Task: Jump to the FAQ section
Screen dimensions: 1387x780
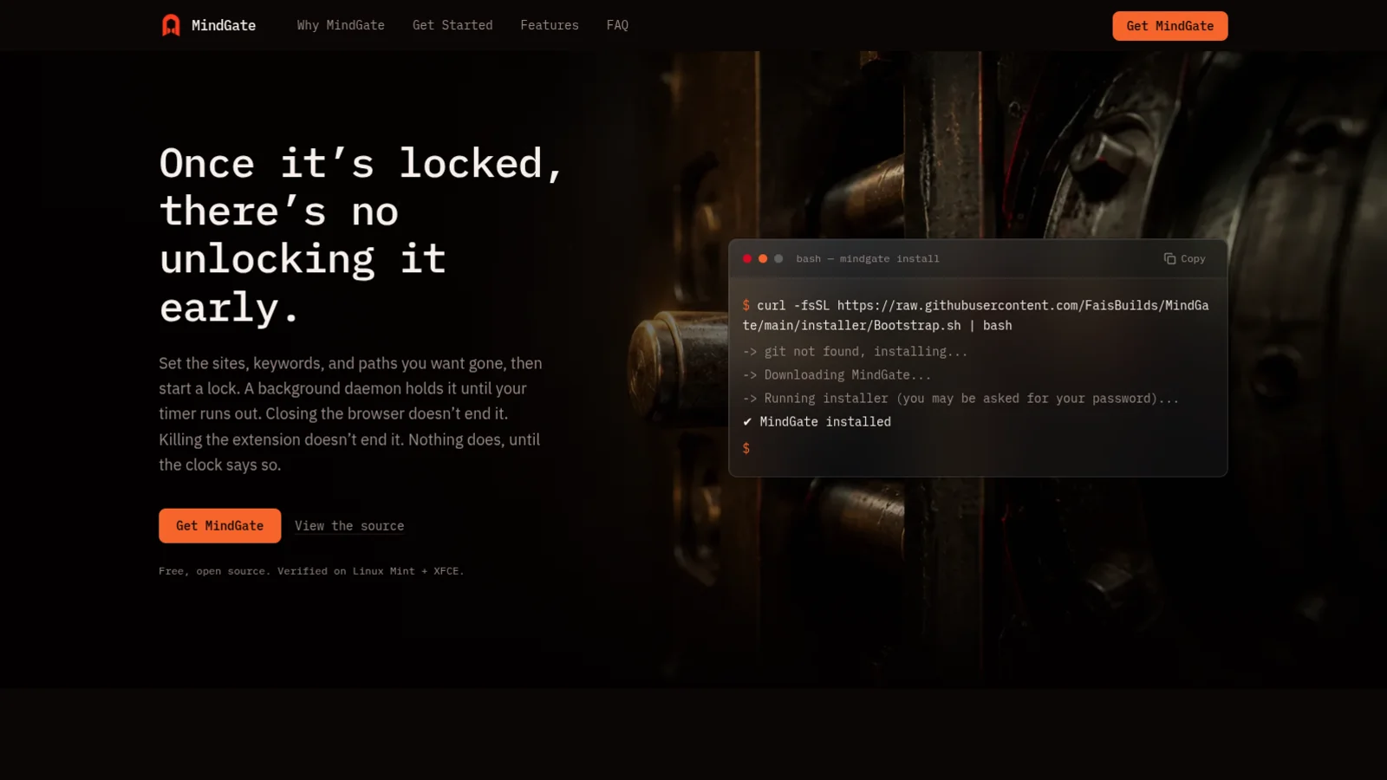Action: click(x=617, y=25)
